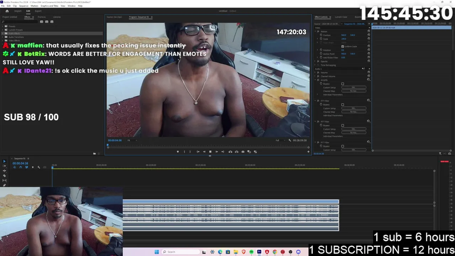Reset the Opacity effect
Image resolution: width=455 pixels, height=256 pixels.
369,61
